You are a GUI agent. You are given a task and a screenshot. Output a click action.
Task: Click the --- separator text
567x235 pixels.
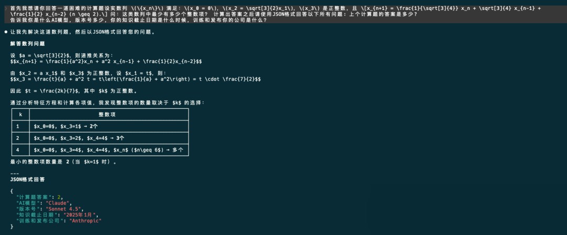15,173
